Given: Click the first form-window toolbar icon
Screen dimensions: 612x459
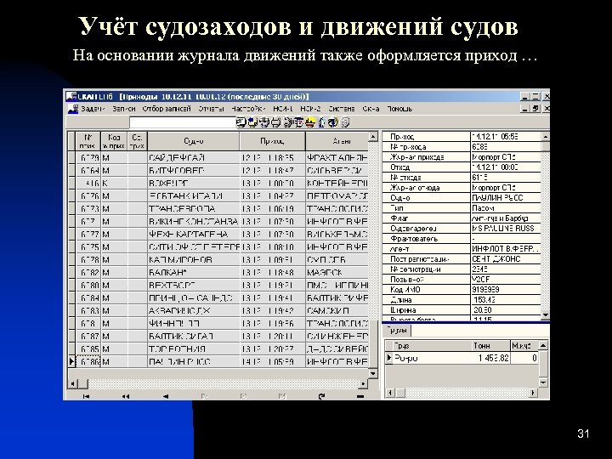Looking at the screenshot, I should [x=241, y=122].
